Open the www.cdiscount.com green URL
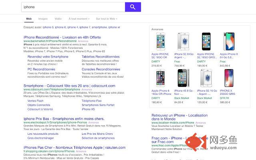The height and width of the screenshot is (160, 256). 52,90
